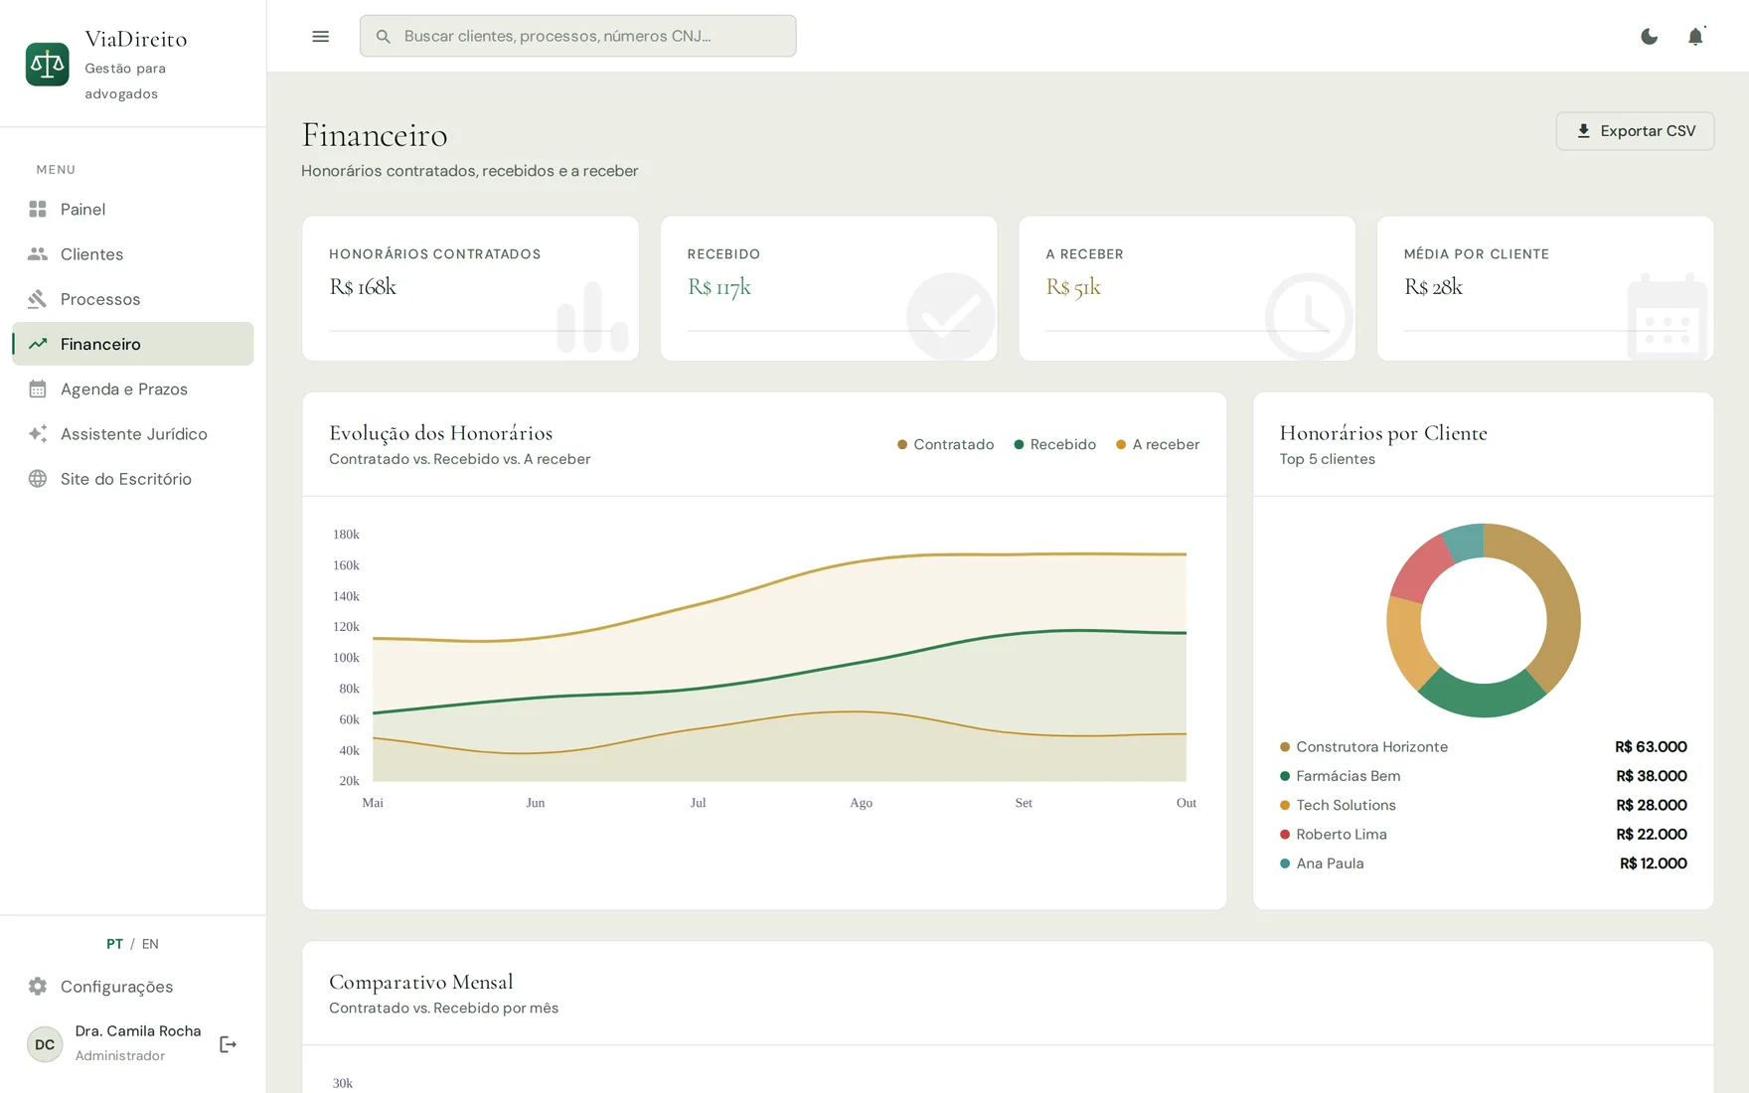Image resolution: width=1749 pixels, height=1093 pixels.
Task: Click the clock icon in A Receber card
Action: pyautogui.click(x=1309, y=317)
